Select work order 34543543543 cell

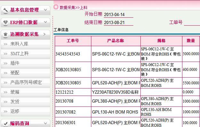pos(73,54)
